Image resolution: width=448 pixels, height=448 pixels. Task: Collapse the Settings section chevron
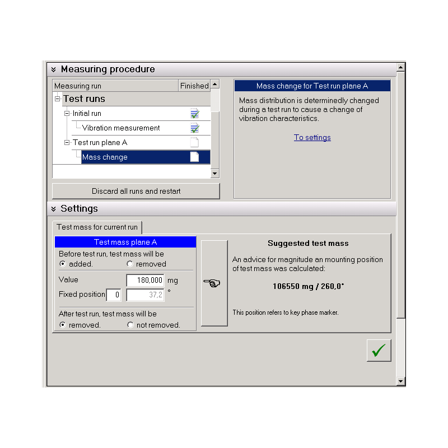tap(54, 209)
